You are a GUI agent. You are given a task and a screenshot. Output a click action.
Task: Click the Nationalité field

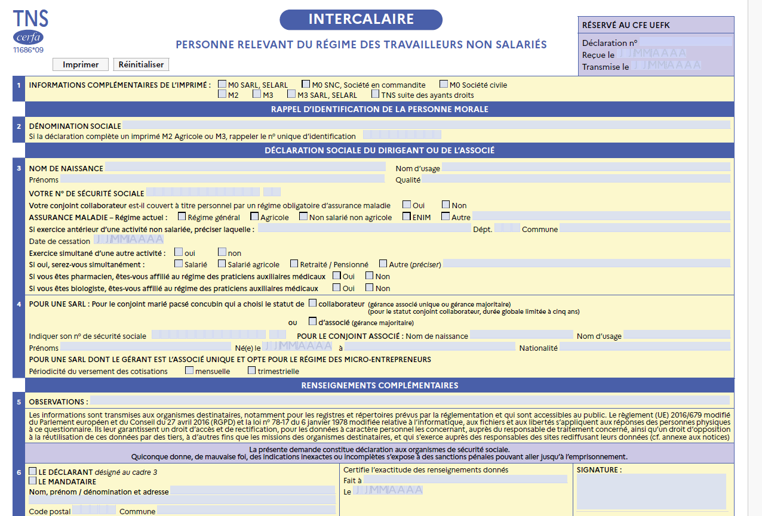pos(645,347)
